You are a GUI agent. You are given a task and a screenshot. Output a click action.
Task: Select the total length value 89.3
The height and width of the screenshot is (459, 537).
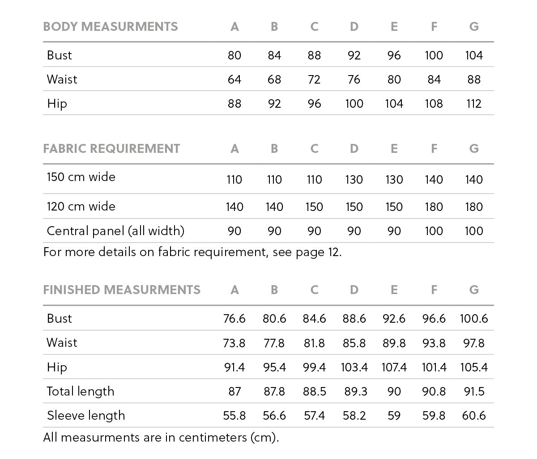pos(356,392)
